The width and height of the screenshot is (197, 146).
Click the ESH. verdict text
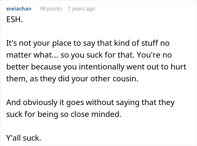[14, 19]
